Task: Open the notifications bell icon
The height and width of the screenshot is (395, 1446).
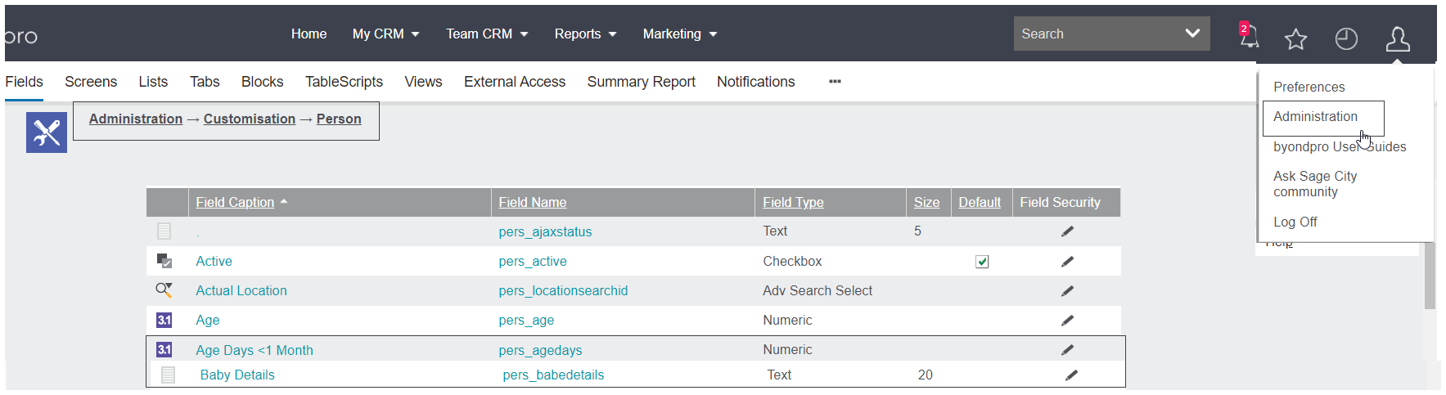Action: pos(1248,36)
